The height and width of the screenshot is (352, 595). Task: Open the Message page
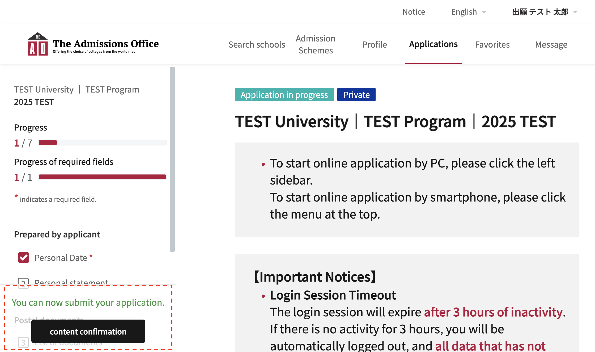551,44
